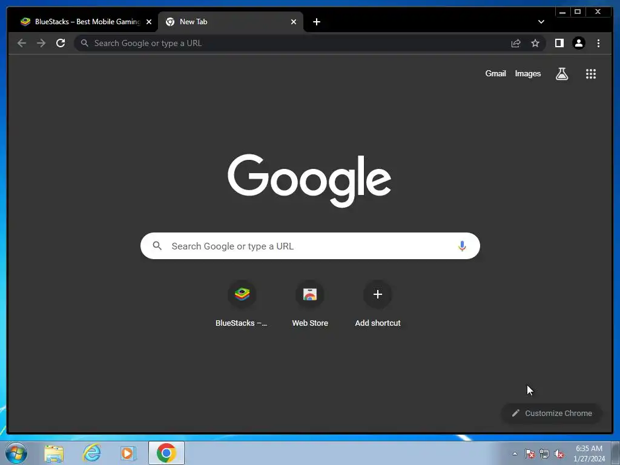The width and height of the screenshot is (620, 465).
Task: Click the search magnifier in Google search box
Action: [157, 246]
